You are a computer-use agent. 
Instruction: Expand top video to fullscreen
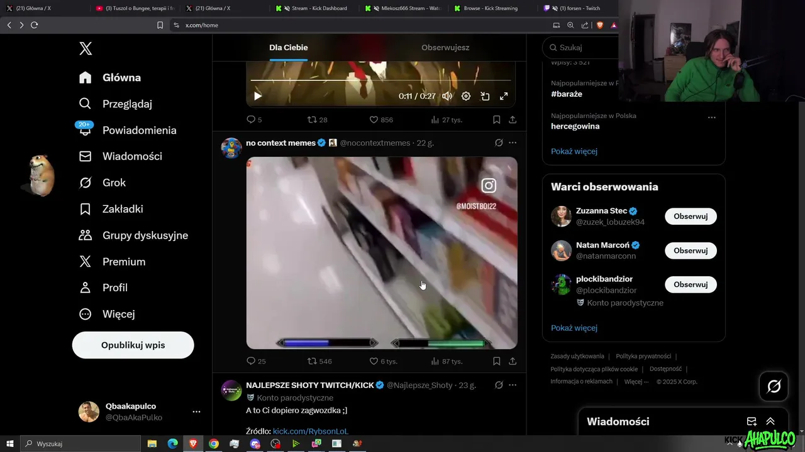point(504,96)
